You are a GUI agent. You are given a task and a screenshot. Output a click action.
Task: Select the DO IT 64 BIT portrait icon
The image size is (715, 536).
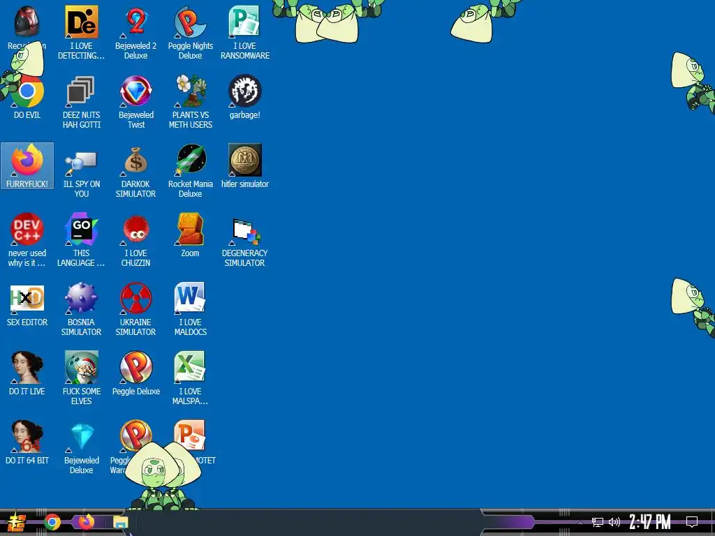click(x=27, y=436)
